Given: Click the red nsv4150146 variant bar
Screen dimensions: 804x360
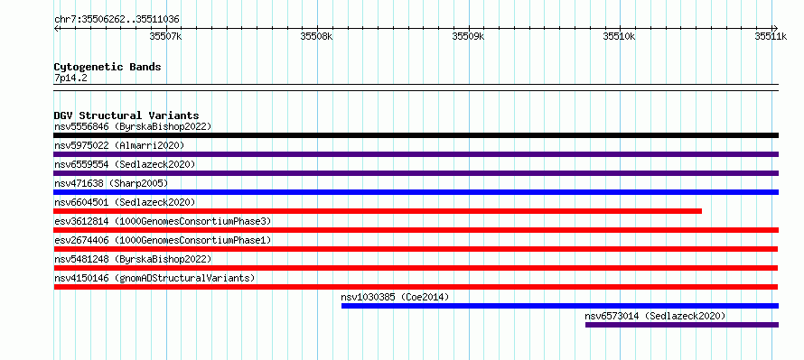Looking at the screenshot, I should 416,287.
